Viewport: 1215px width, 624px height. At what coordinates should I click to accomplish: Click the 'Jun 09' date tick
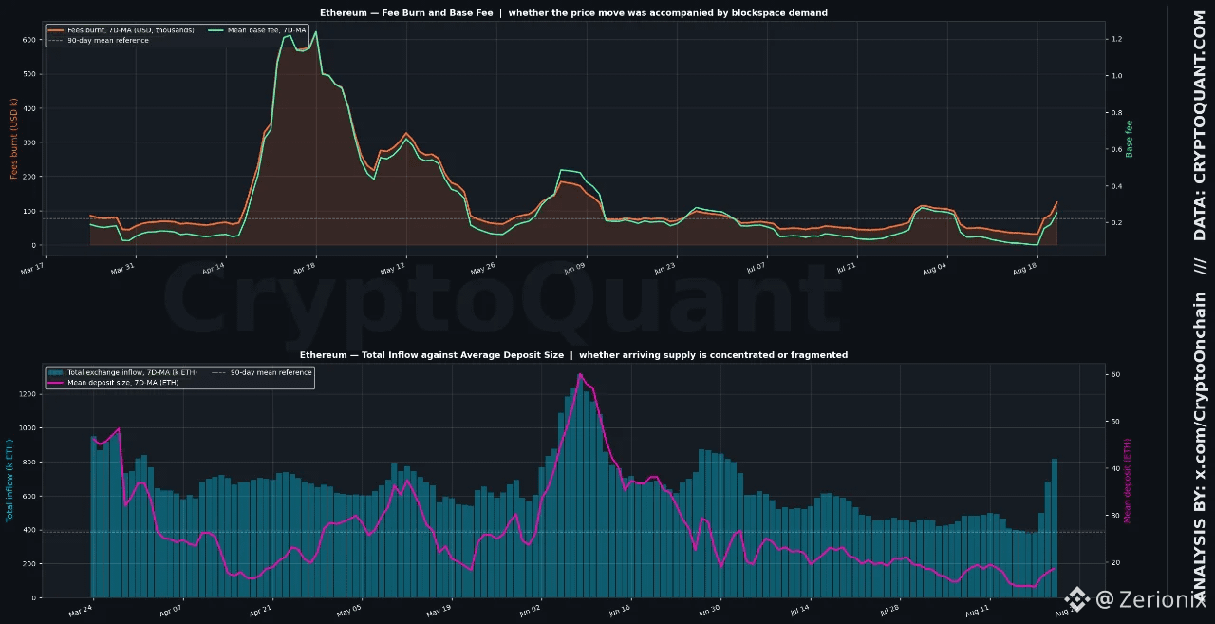[574, 270]
